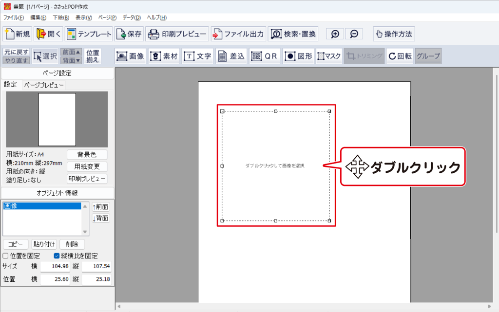Image resolution: width=499 pixels, height=312 pixels.
Task: Click the 新規 (New) toolbar icon
Action: [18, 34]
